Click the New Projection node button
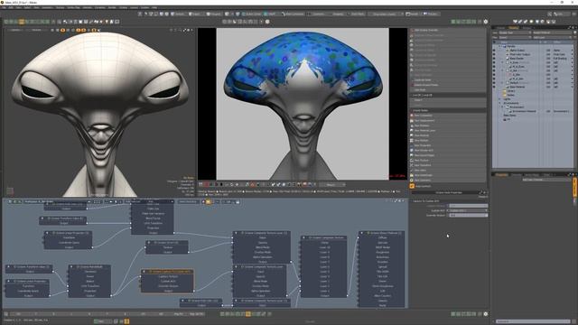 pyautogui.click(x=448, y=145)
